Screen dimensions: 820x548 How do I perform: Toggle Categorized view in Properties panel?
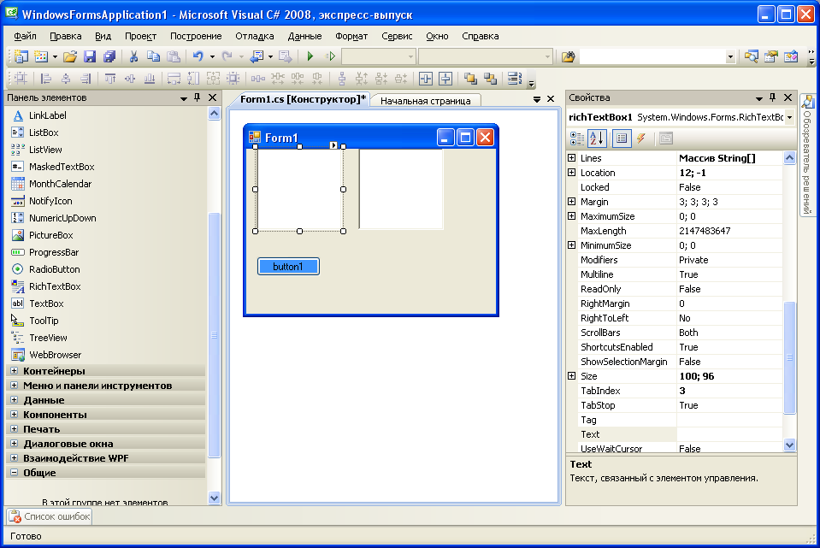tap(577, 138)
